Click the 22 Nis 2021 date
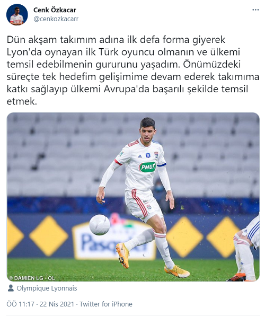The image size is (265, 316). click(57, 304)
